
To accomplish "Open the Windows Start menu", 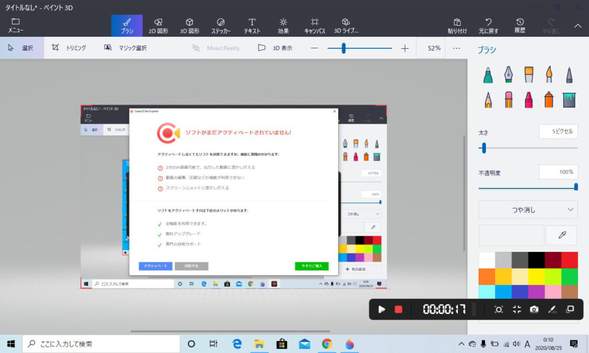I will (11, 344).
